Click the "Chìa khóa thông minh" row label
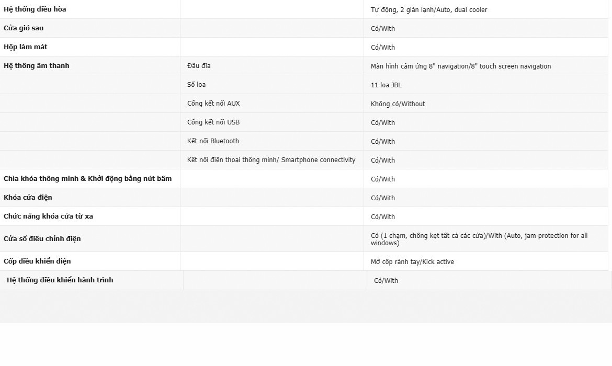 [x=88, y=179]
